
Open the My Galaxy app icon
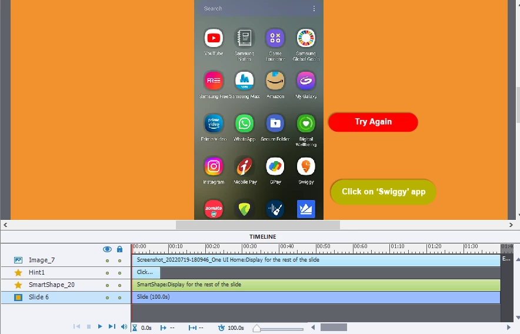pos(306,81)
